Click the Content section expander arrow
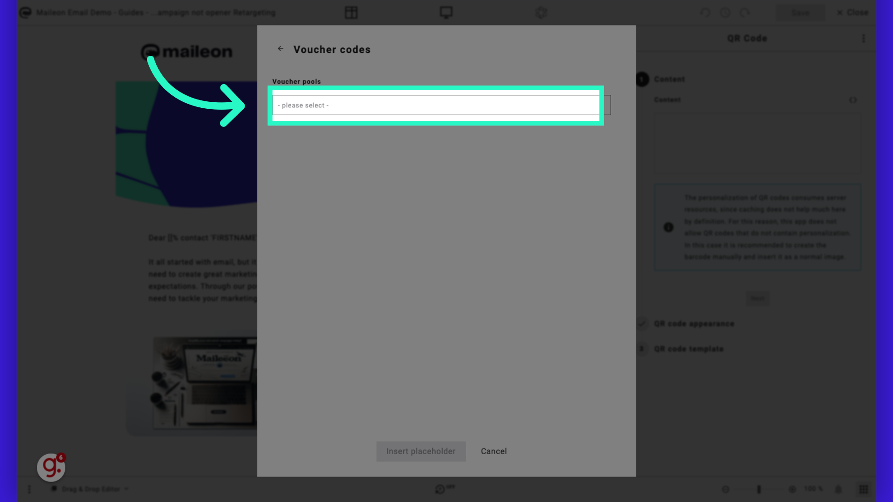The height and width of the screenshot is (502, 893). (x=853, y=100)
